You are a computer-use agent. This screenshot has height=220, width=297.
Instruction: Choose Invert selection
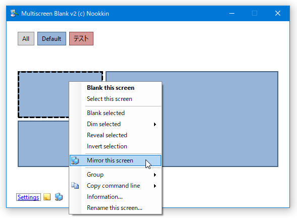point(115,146)
